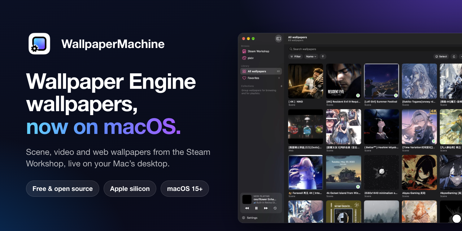Open Favorites in the Library section
The image size is (462, 231).
click(x=261, y=78)
